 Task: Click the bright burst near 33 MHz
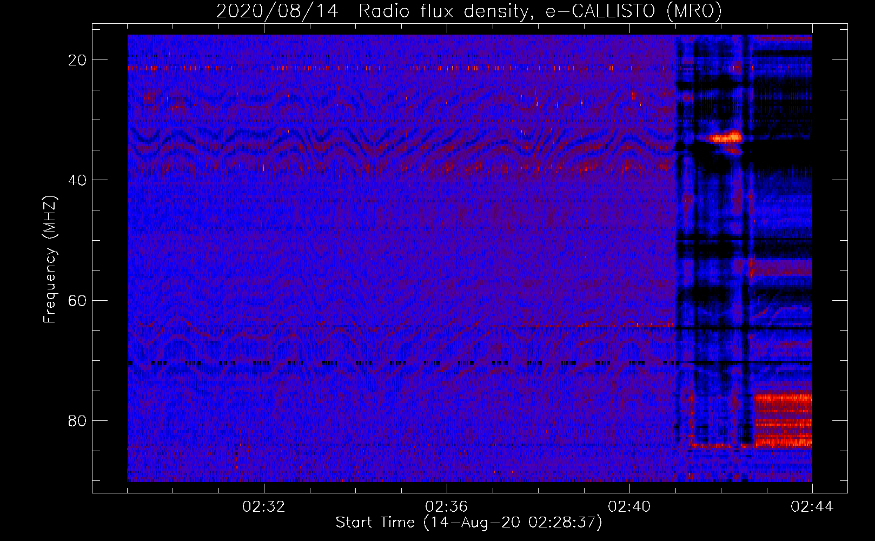click(x=726, y=137)
